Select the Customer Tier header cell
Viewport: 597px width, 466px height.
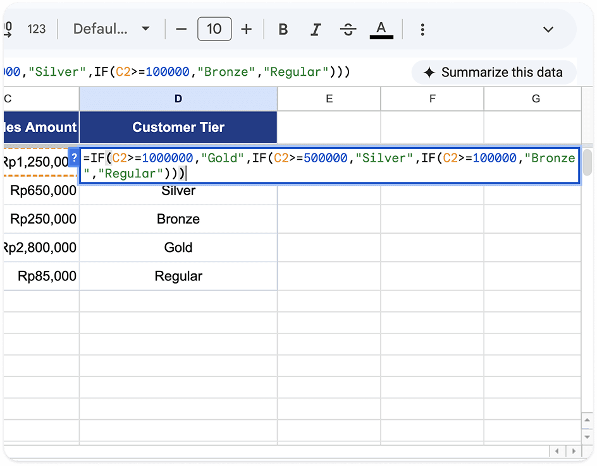pyautogui.click(x=178, y=127)
